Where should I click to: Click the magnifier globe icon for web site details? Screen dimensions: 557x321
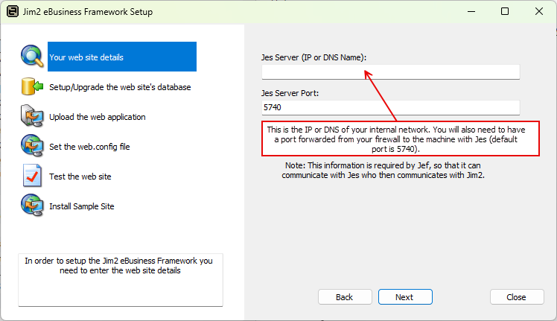pos(33,57)
